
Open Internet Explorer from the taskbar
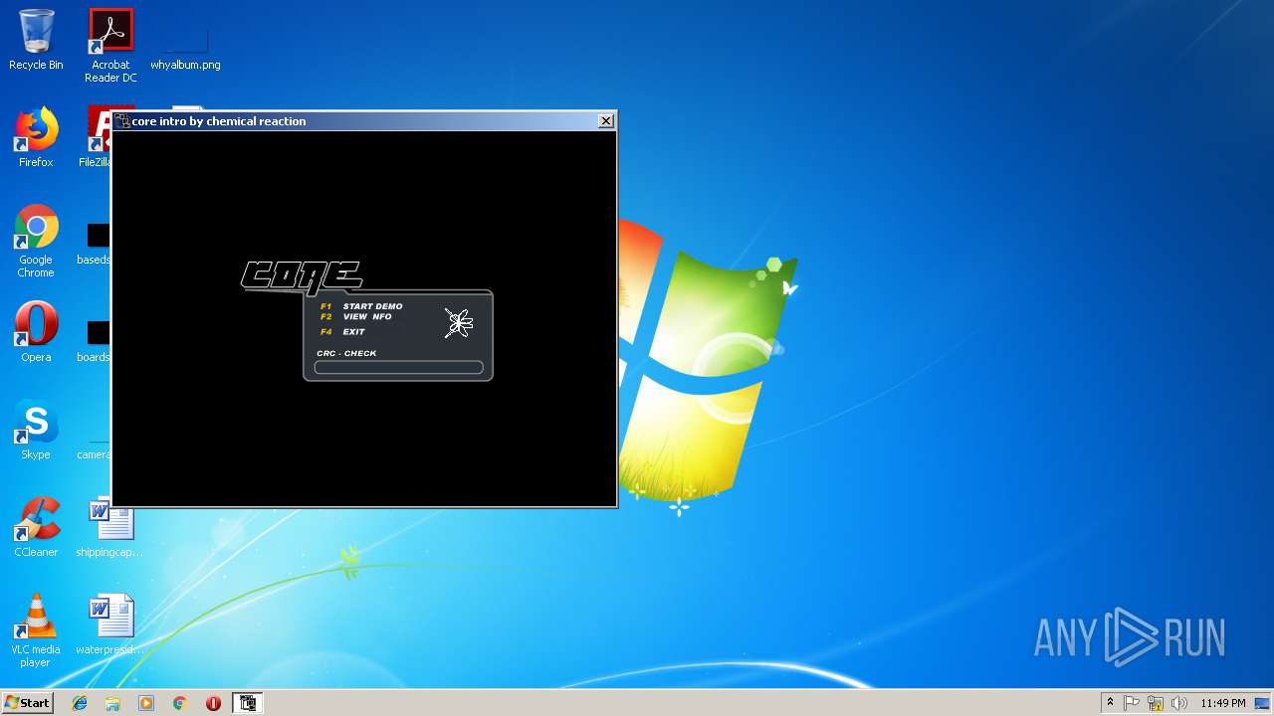tap(80, 703)
